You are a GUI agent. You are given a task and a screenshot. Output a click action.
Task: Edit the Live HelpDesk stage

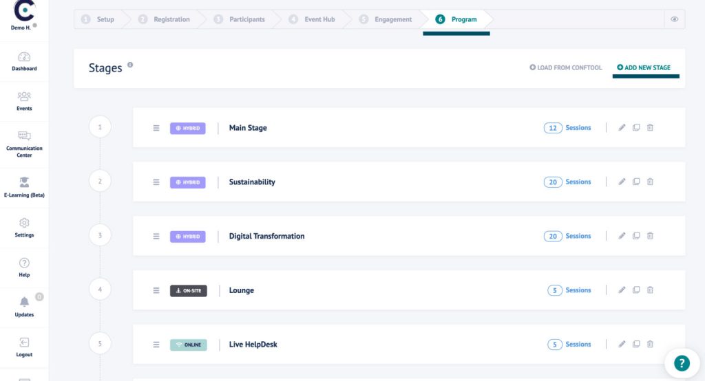click(x=622, y=344)
